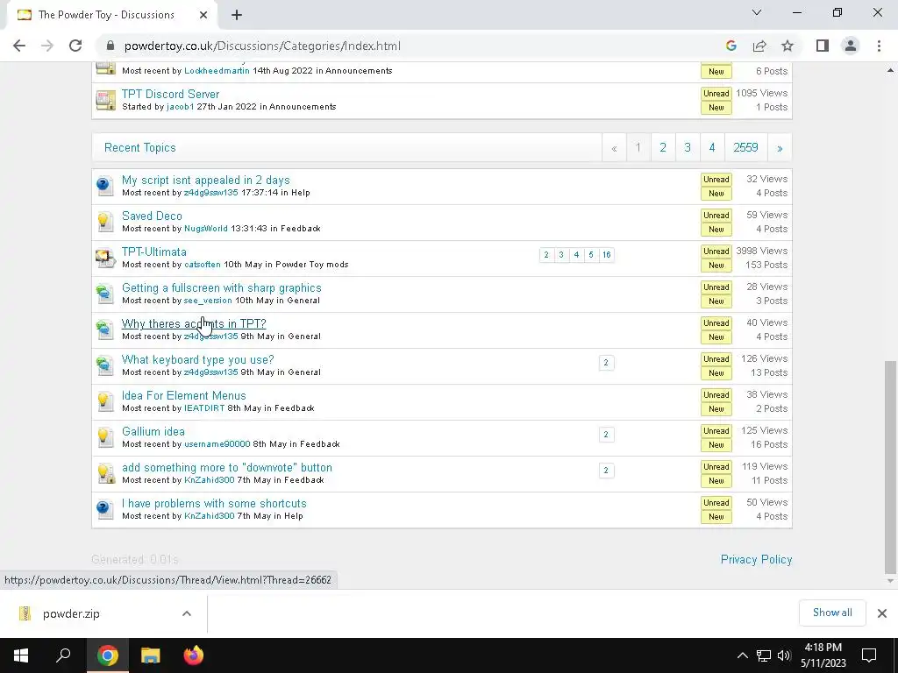Launch Firefox from the taskbar
The height and width of the screenshot is (673, 898).
tap(194, 655)
